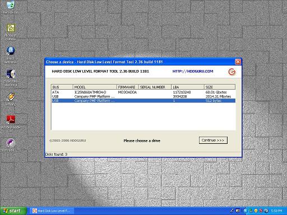Click the keyboard language bar icon
The height and width of the screenshot is (215, 287).
pos(238,211)
